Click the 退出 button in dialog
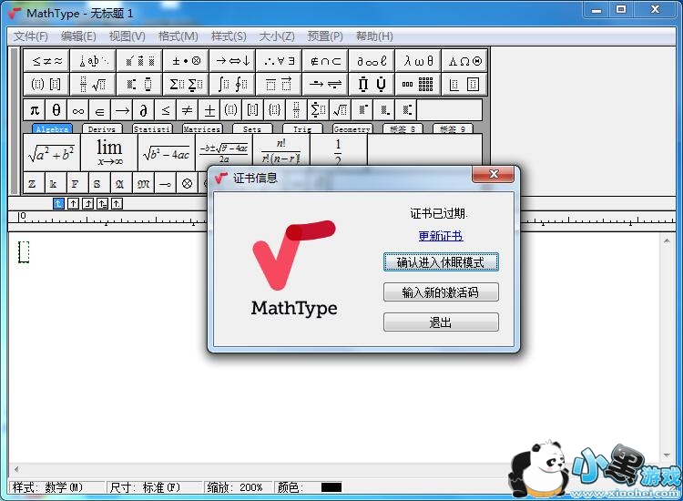This screenshot has width=683, height=501. pyautogui.click(x=441, y=322)
